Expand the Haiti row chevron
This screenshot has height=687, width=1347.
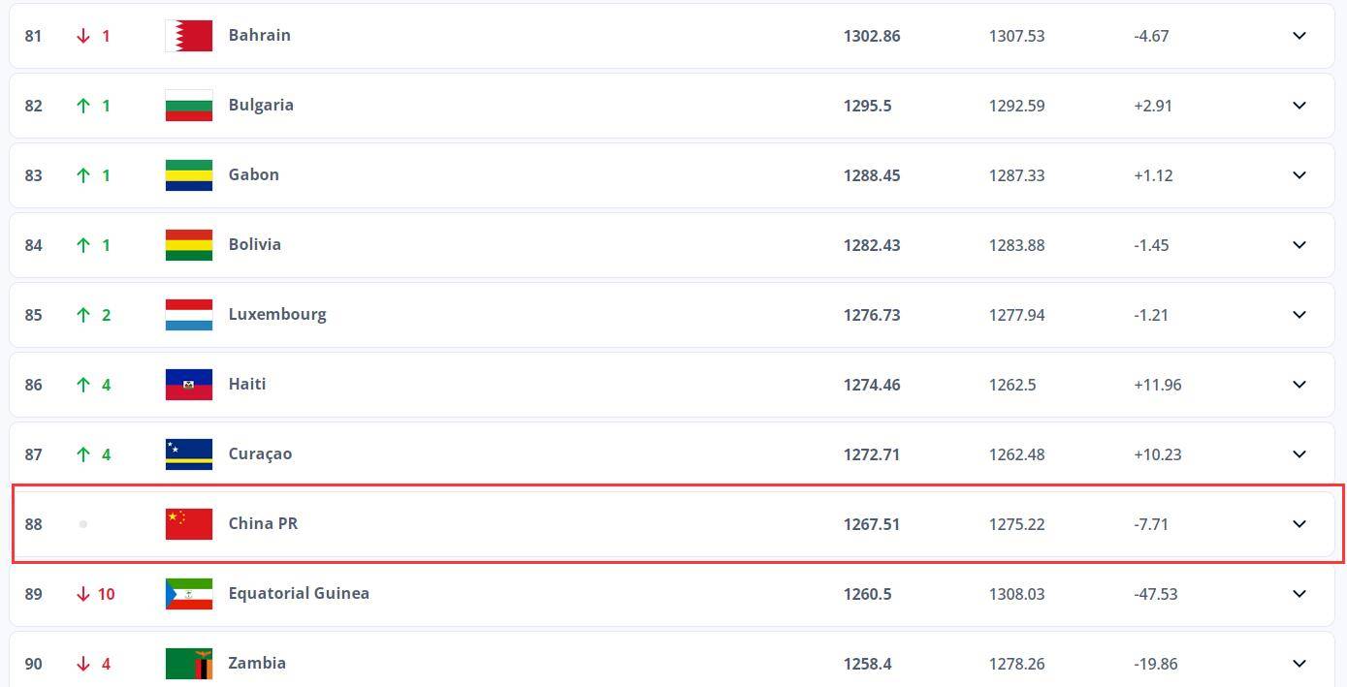pyautogui.click(x=1299, y=385)
